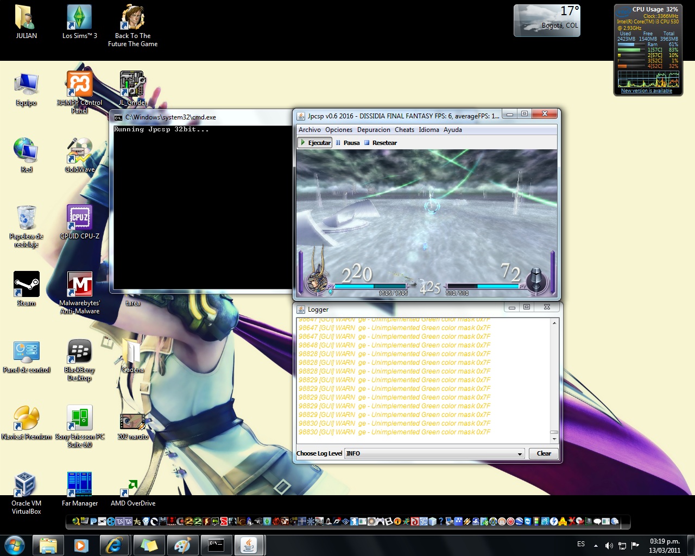The image size is (695, 556).
Task: Click the Ejecutar run button
Action: (315, 143)
